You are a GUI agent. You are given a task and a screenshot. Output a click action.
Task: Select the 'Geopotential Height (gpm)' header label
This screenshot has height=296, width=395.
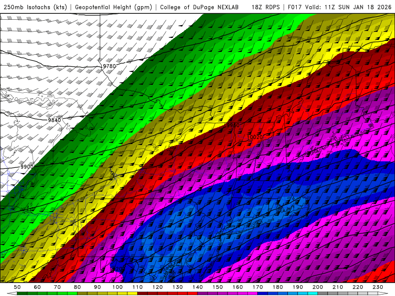[114, 7]
